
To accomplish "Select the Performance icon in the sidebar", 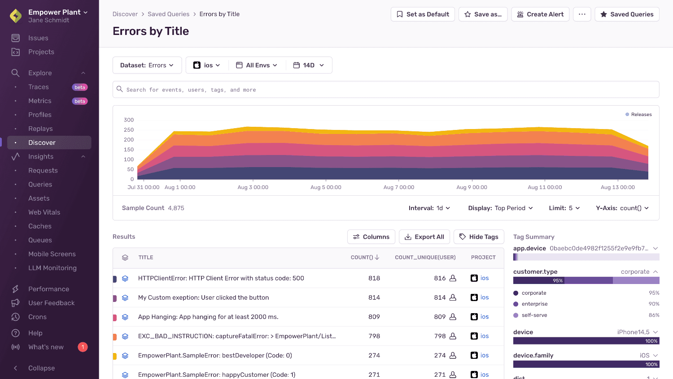I will point(15,289).
